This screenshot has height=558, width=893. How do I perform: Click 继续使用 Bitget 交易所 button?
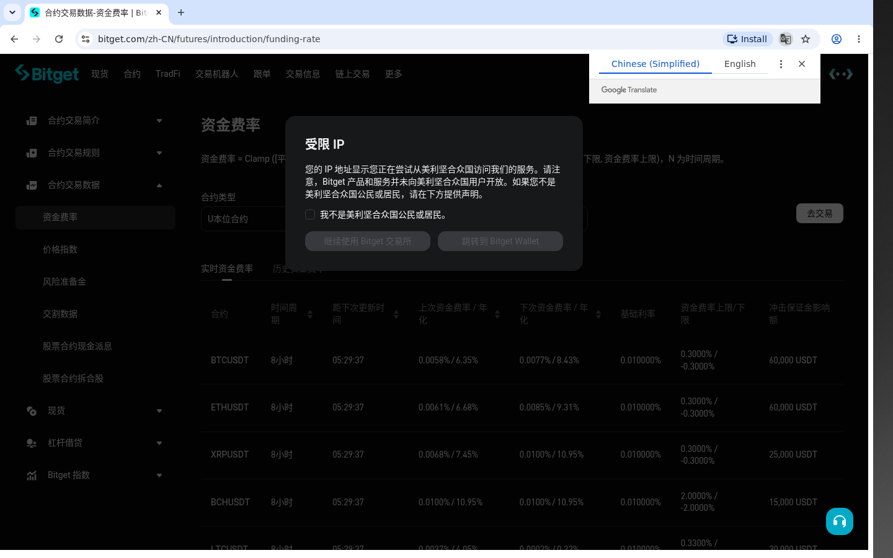pos(368,241)
